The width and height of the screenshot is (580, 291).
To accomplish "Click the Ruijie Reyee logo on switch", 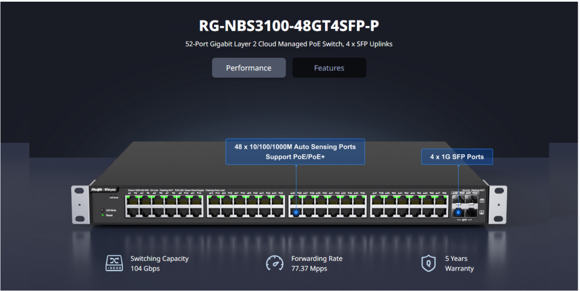I will click(104, 189).
